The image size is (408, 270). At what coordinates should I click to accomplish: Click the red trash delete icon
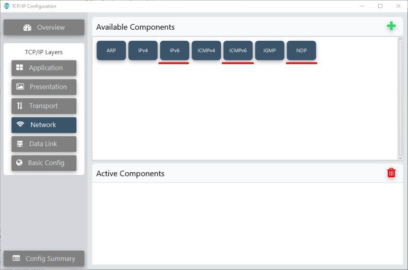[x=391, y=173]
